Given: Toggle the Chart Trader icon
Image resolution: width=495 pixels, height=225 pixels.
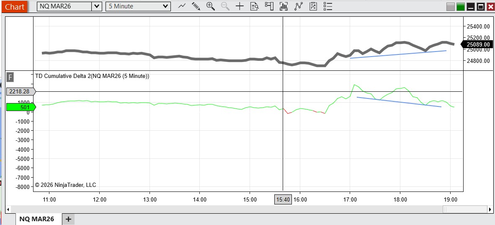Looking at the screenshot, I should tap(269, 6).
